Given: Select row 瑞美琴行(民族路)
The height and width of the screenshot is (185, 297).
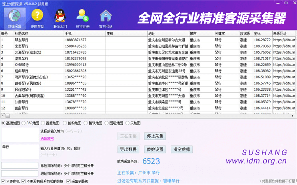Looking at the screenshot, I should coord(148,84).
